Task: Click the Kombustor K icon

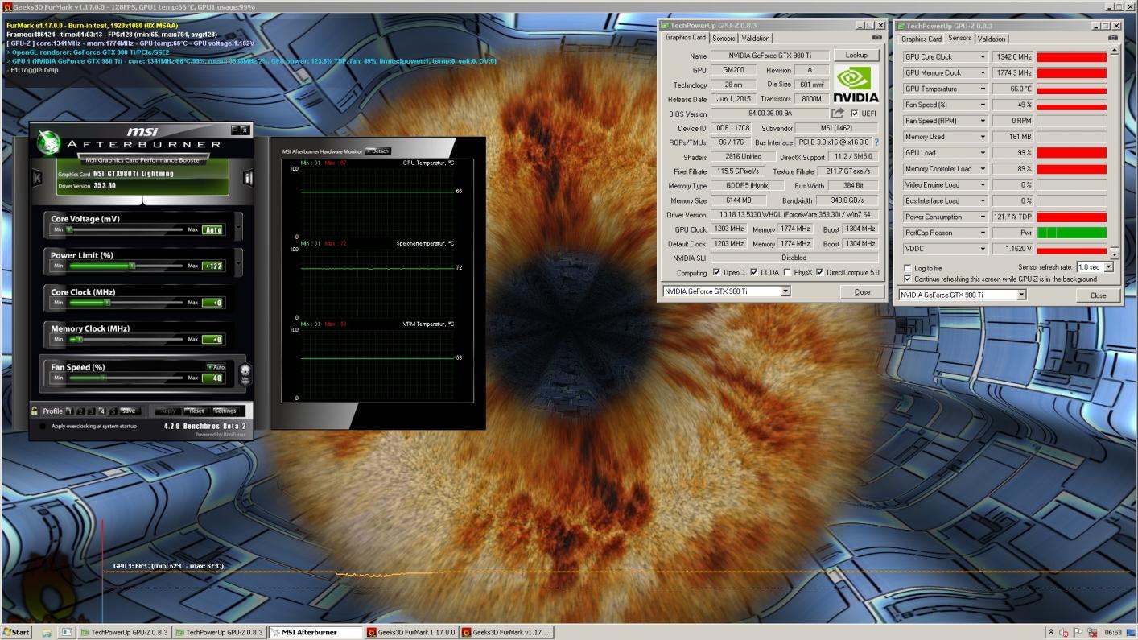Action: (x=37, y=178)
